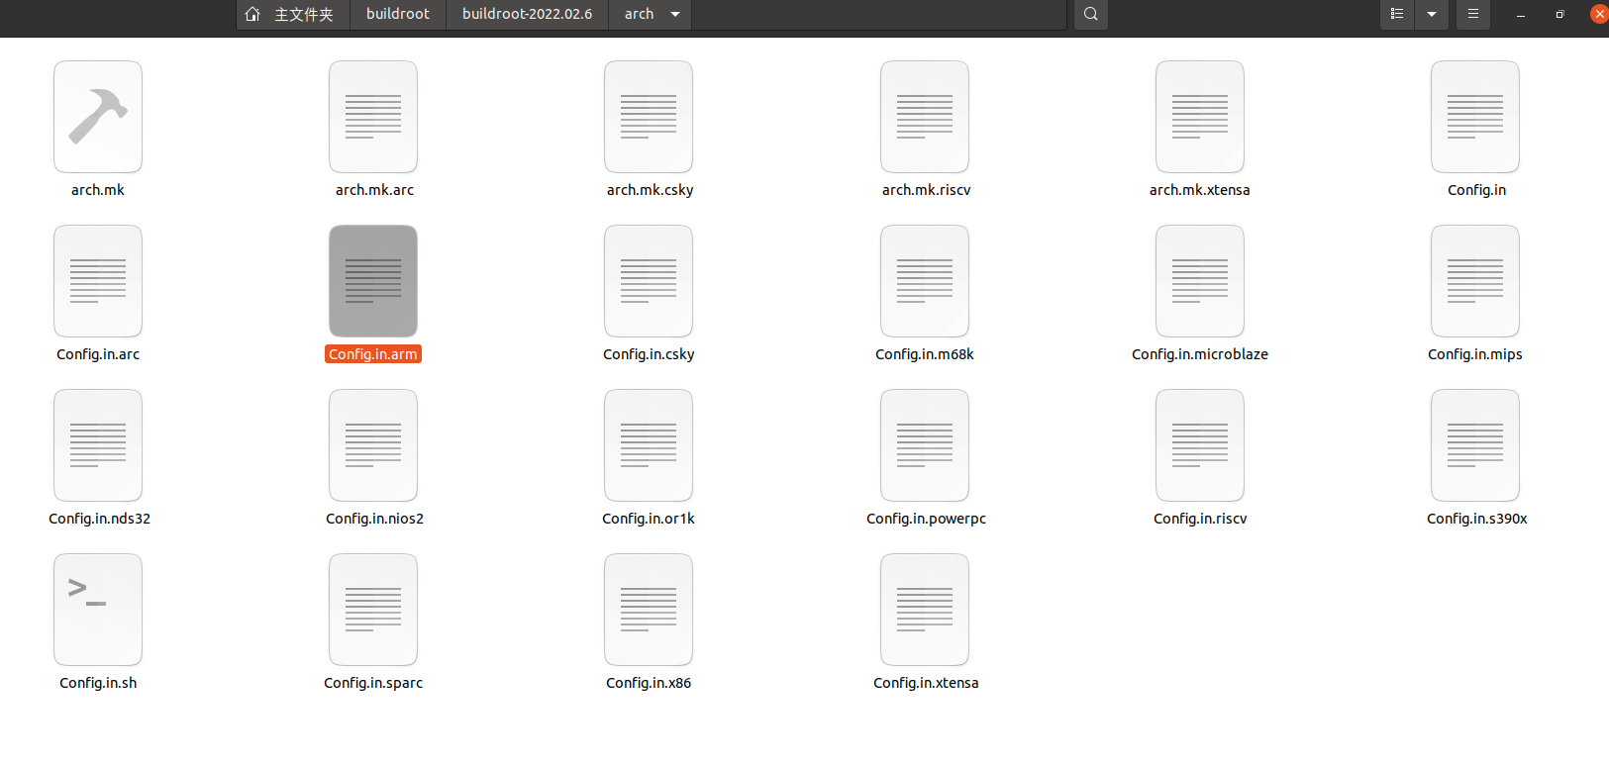This screenshot has height=768, width=1609.
Task: Open the search tool with the magnifier icon
Action: pyautogui.click(x=1091, y=14)
